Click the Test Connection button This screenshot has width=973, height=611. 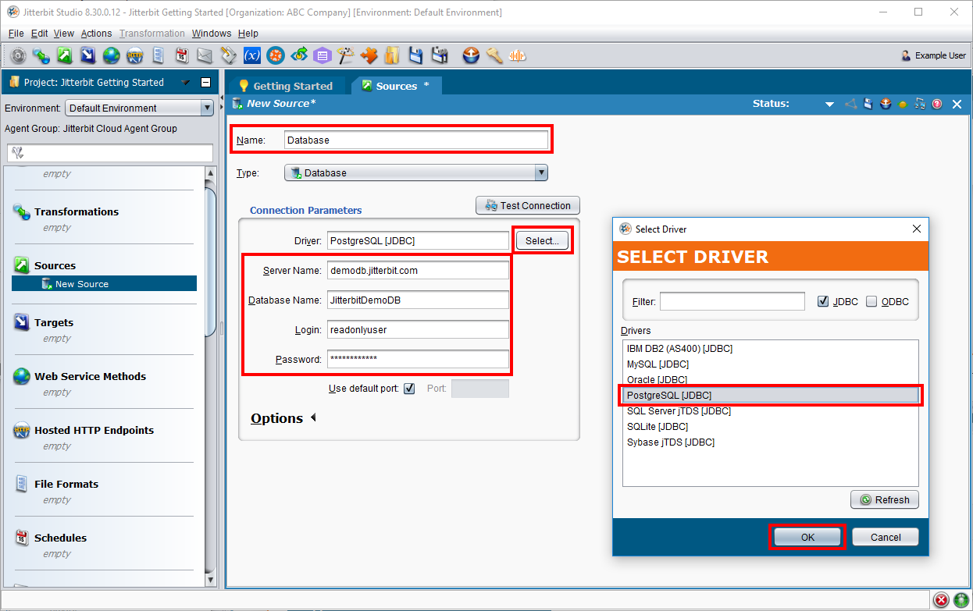tap(528, 206)
